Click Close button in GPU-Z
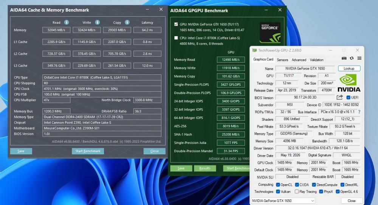Viewport: 378px width, 205px height. (352, 201)
